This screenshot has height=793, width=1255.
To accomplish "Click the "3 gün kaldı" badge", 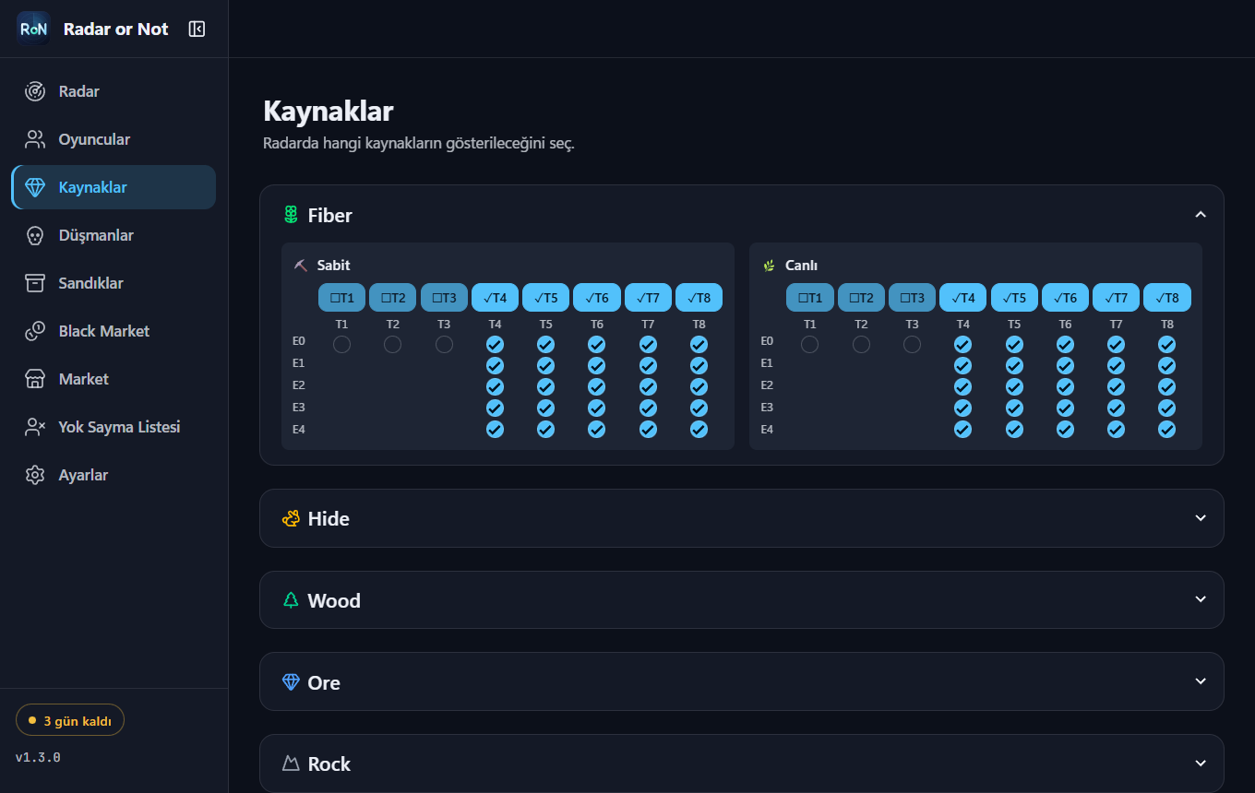I will [x=70, y=720].
